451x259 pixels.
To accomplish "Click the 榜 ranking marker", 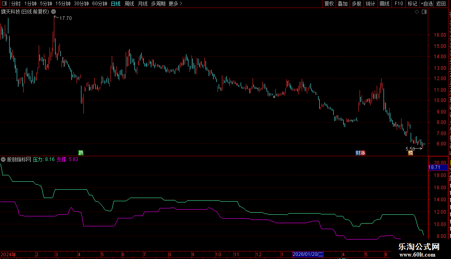I will (x=410, y=153).
